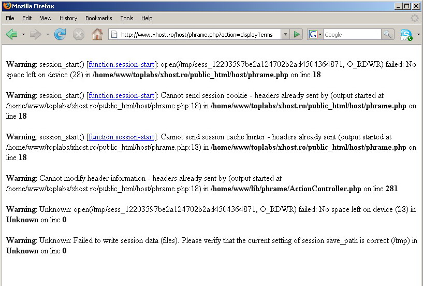
Task: Click the page icon in the address bar
Action: pos(114,35)
